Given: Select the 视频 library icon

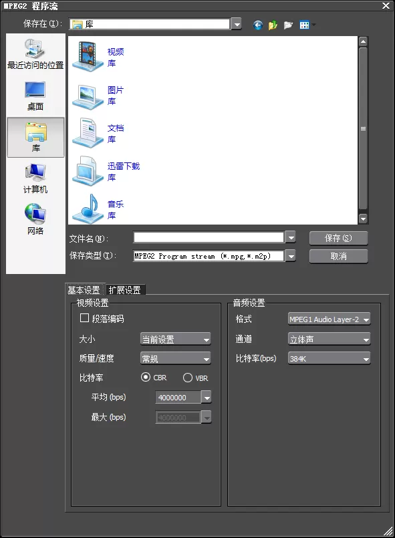Looking at the screenshot, I should pos(88,56).
